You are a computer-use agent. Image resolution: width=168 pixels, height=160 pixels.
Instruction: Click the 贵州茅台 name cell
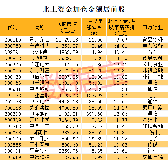[40, 39]
